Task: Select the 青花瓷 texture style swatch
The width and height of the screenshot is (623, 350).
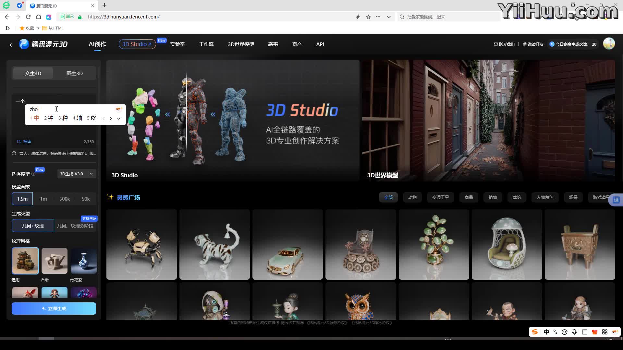Action: [x=83, y=261]
